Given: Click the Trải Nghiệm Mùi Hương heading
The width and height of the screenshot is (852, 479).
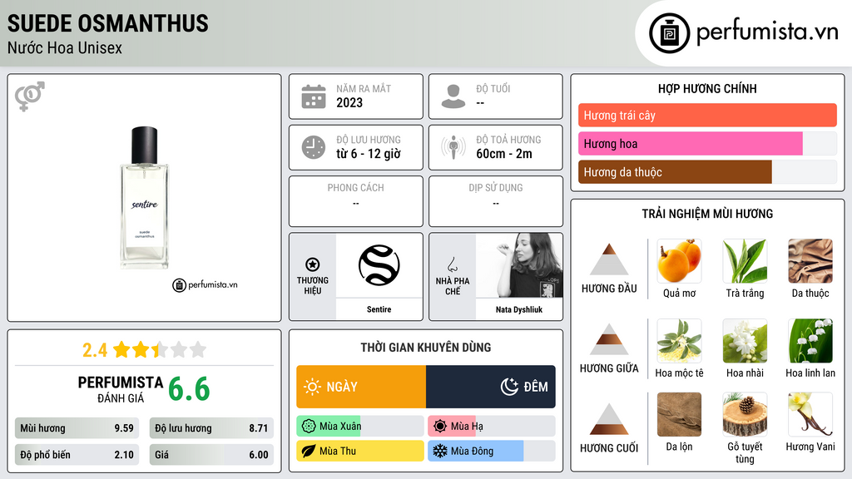Looking at the screenshot, I should [707, 214].
